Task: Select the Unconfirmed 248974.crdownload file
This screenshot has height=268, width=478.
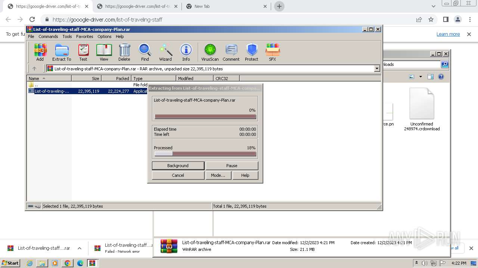Action: click(422, 109)
